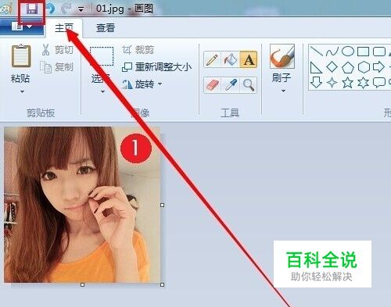Expand the 选择 dropdown arrow
The image size is (391, 307).
(x=102, y=91)
